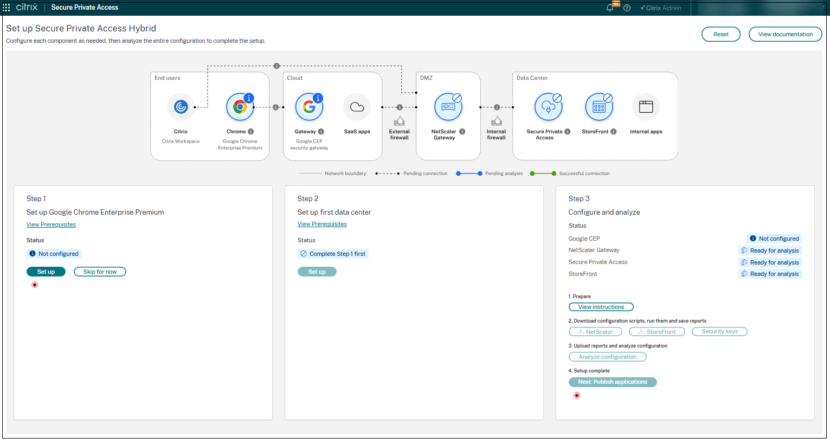The height and width of the screenshot is (444, 830).
Task: Click the Secure Private Access title in header
Action: (85, 8)
